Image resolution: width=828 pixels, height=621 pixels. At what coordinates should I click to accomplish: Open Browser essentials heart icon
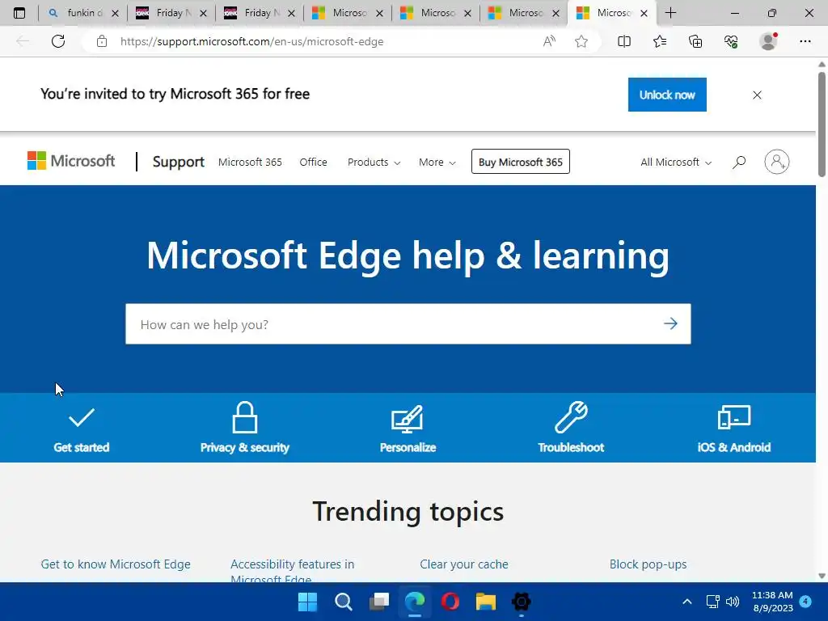tap(731, 41)
